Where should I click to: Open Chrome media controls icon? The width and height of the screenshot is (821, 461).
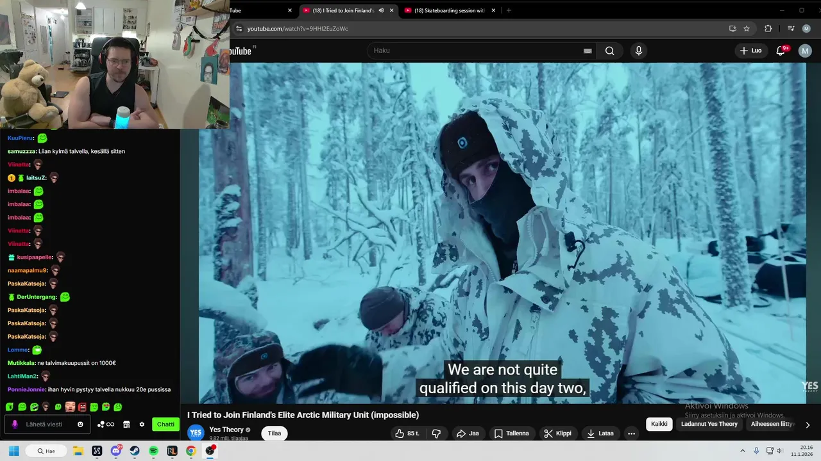click(790, 29)
